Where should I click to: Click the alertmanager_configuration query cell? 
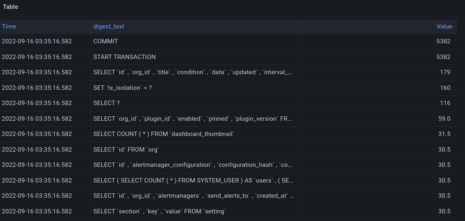[x=195, y=165]
